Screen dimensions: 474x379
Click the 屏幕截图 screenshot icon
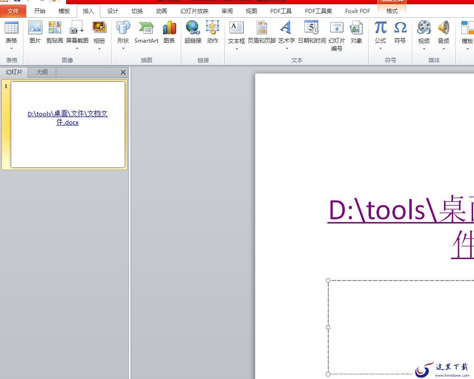click(77, 28)
